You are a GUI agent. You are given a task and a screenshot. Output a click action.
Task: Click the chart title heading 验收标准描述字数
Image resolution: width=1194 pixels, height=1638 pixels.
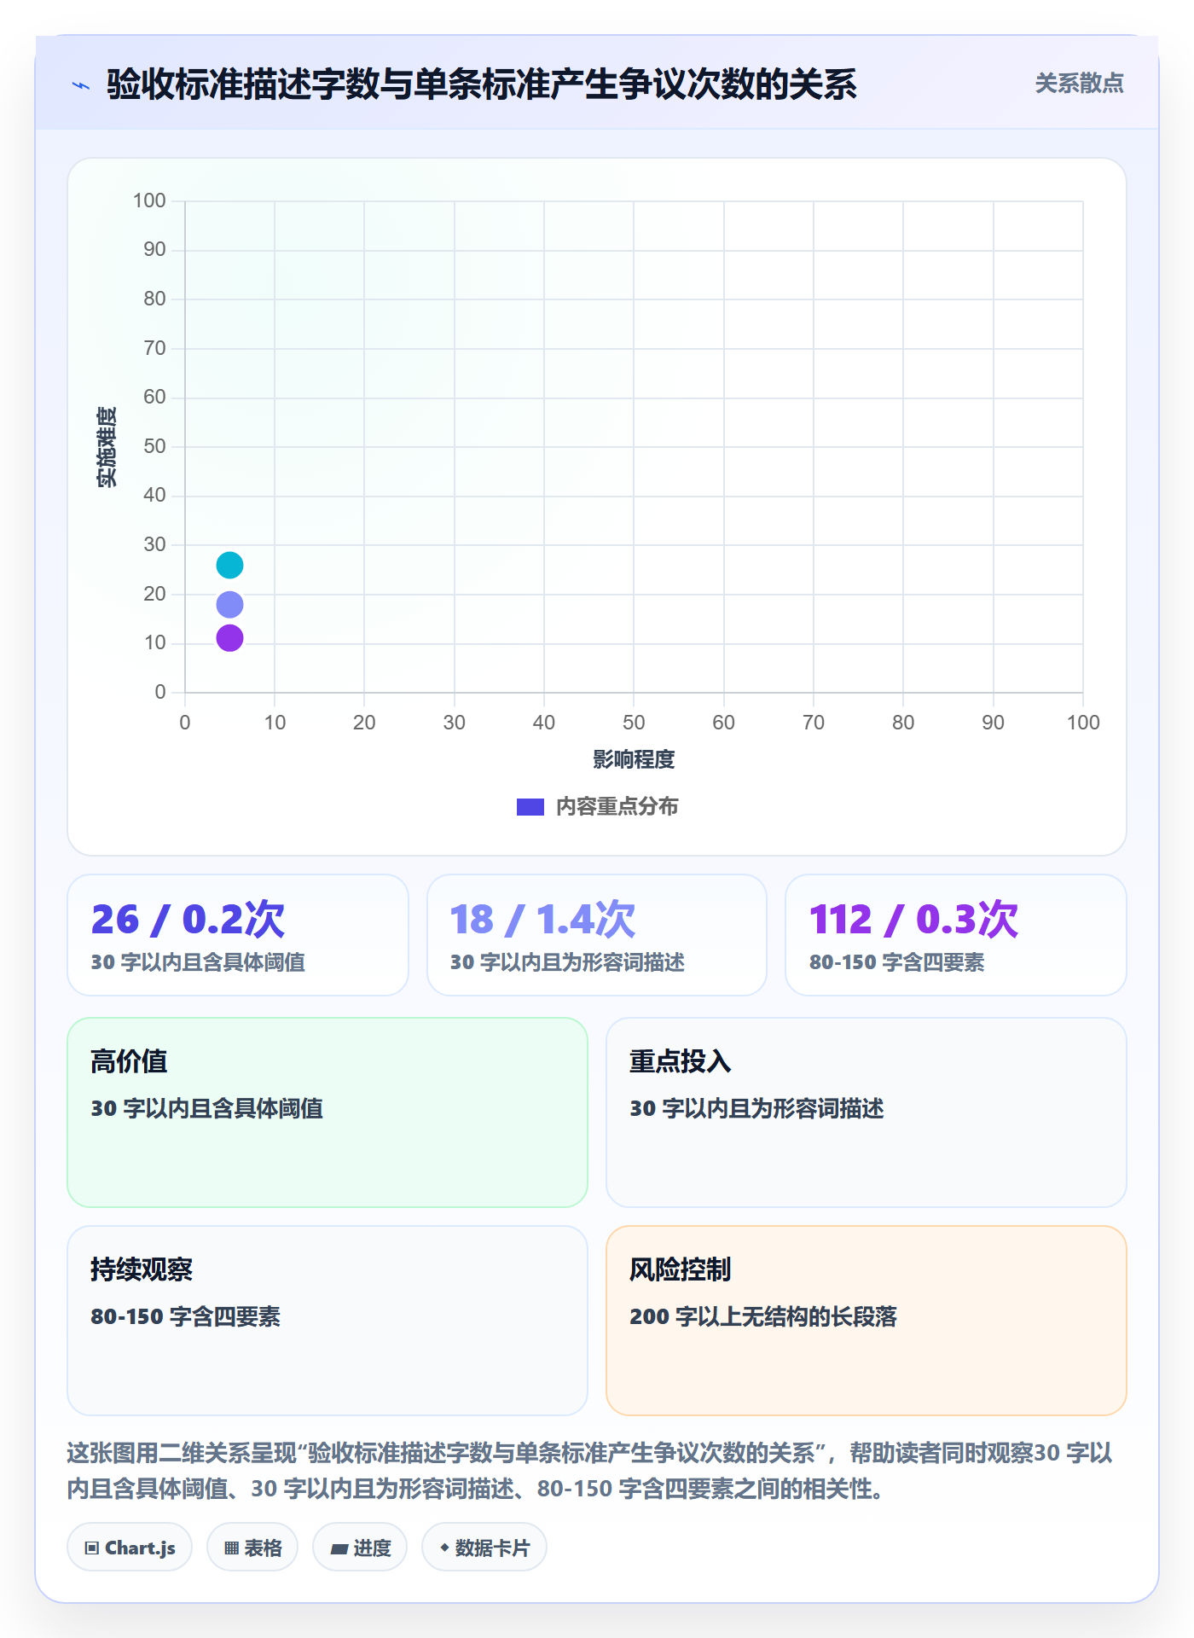pos(482,84)
